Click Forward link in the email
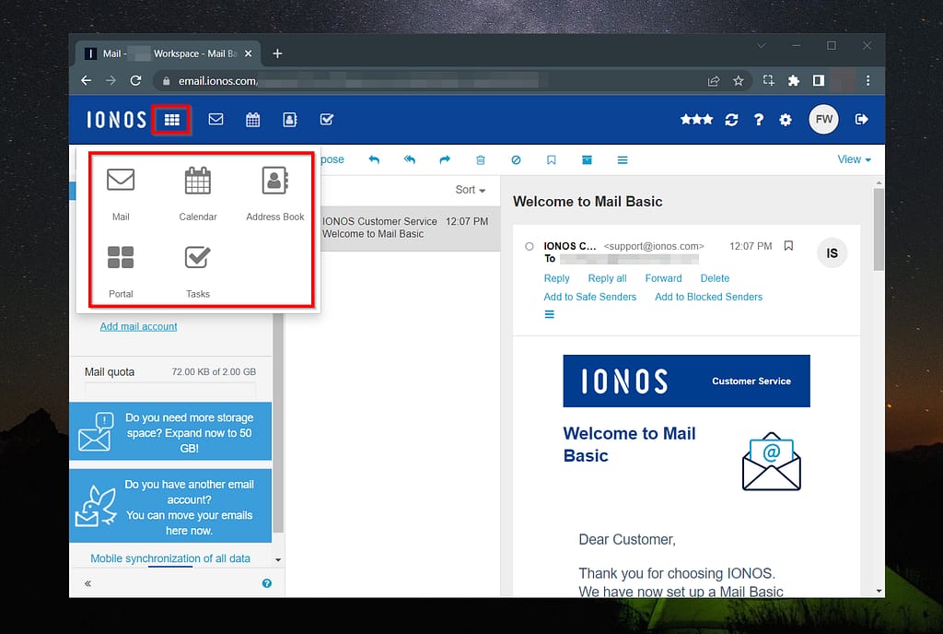 click(663, 278)
